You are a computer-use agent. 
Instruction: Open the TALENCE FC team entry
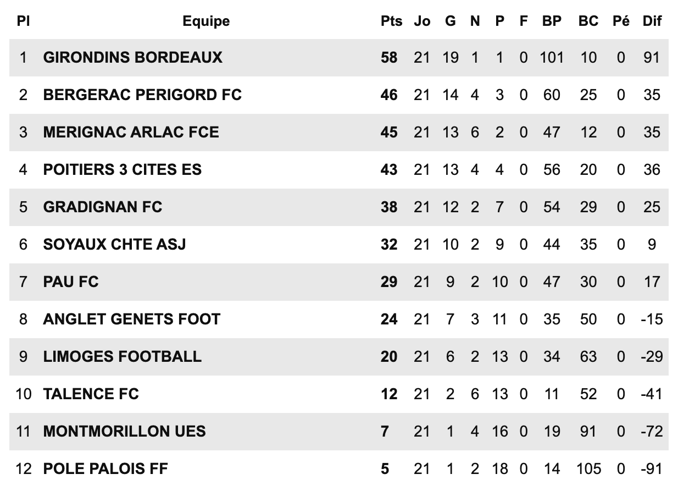[91, 394]
